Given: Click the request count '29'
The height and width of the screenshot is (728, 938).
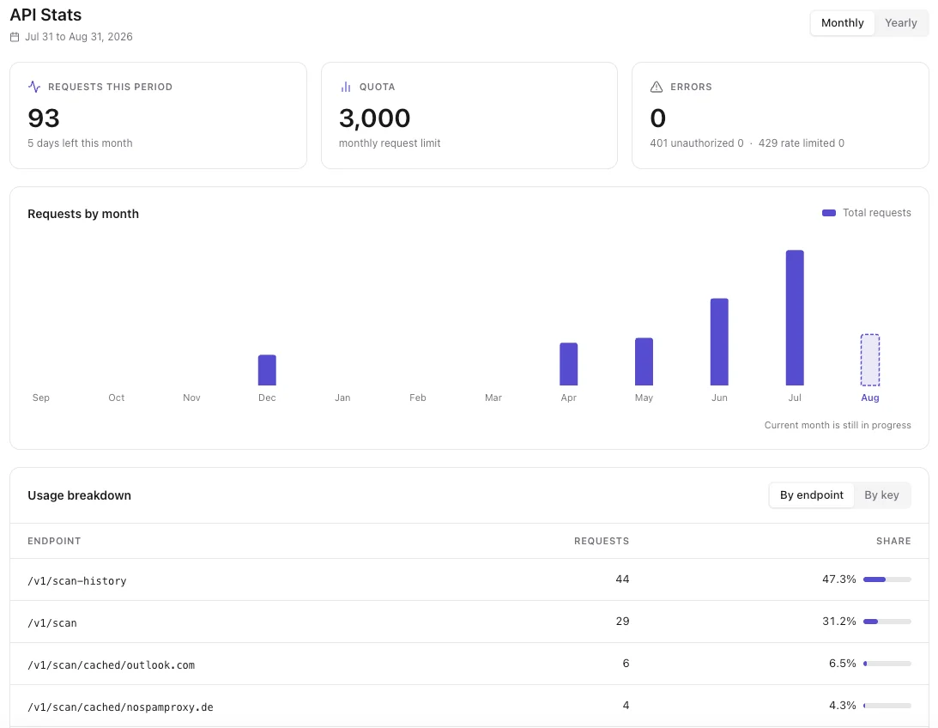Looking at the screenshot, I should [x=622, y=621].
